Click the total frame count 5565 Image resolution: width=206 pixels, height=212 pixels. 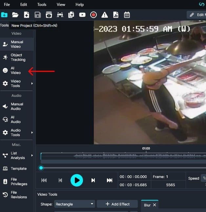(x=171, y=185)
